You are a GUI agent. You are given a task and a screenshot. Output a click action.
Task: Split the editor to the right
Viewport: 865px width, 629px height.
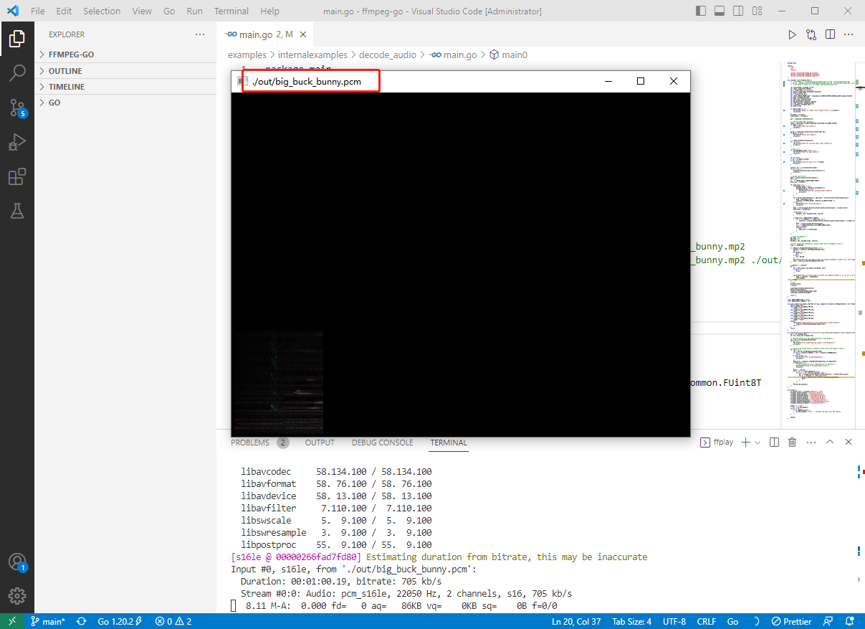click(830, 34)
